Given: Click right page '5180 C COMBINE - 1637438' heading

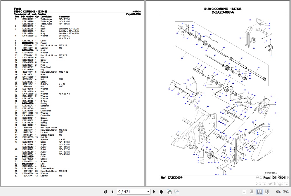Looking at the screenshot, I should 223,9.
